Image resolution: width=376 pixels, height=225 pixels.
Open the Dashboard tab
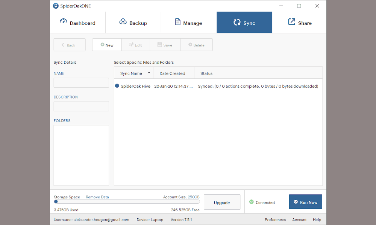(x=78, y=22)
